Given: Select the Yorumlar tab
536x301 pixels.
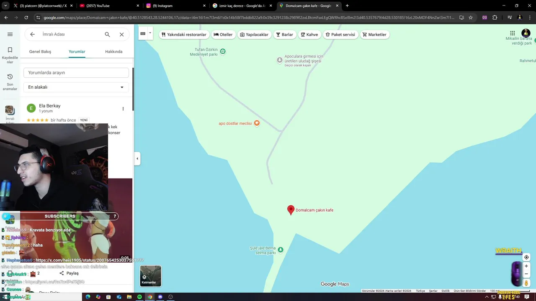Looking at the screenshot, I should click(x=77, y=51).
